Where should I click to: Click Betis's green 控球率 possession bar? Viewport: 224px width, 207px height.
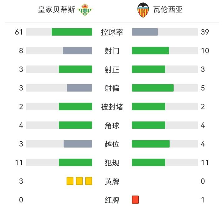pos(72,32)
